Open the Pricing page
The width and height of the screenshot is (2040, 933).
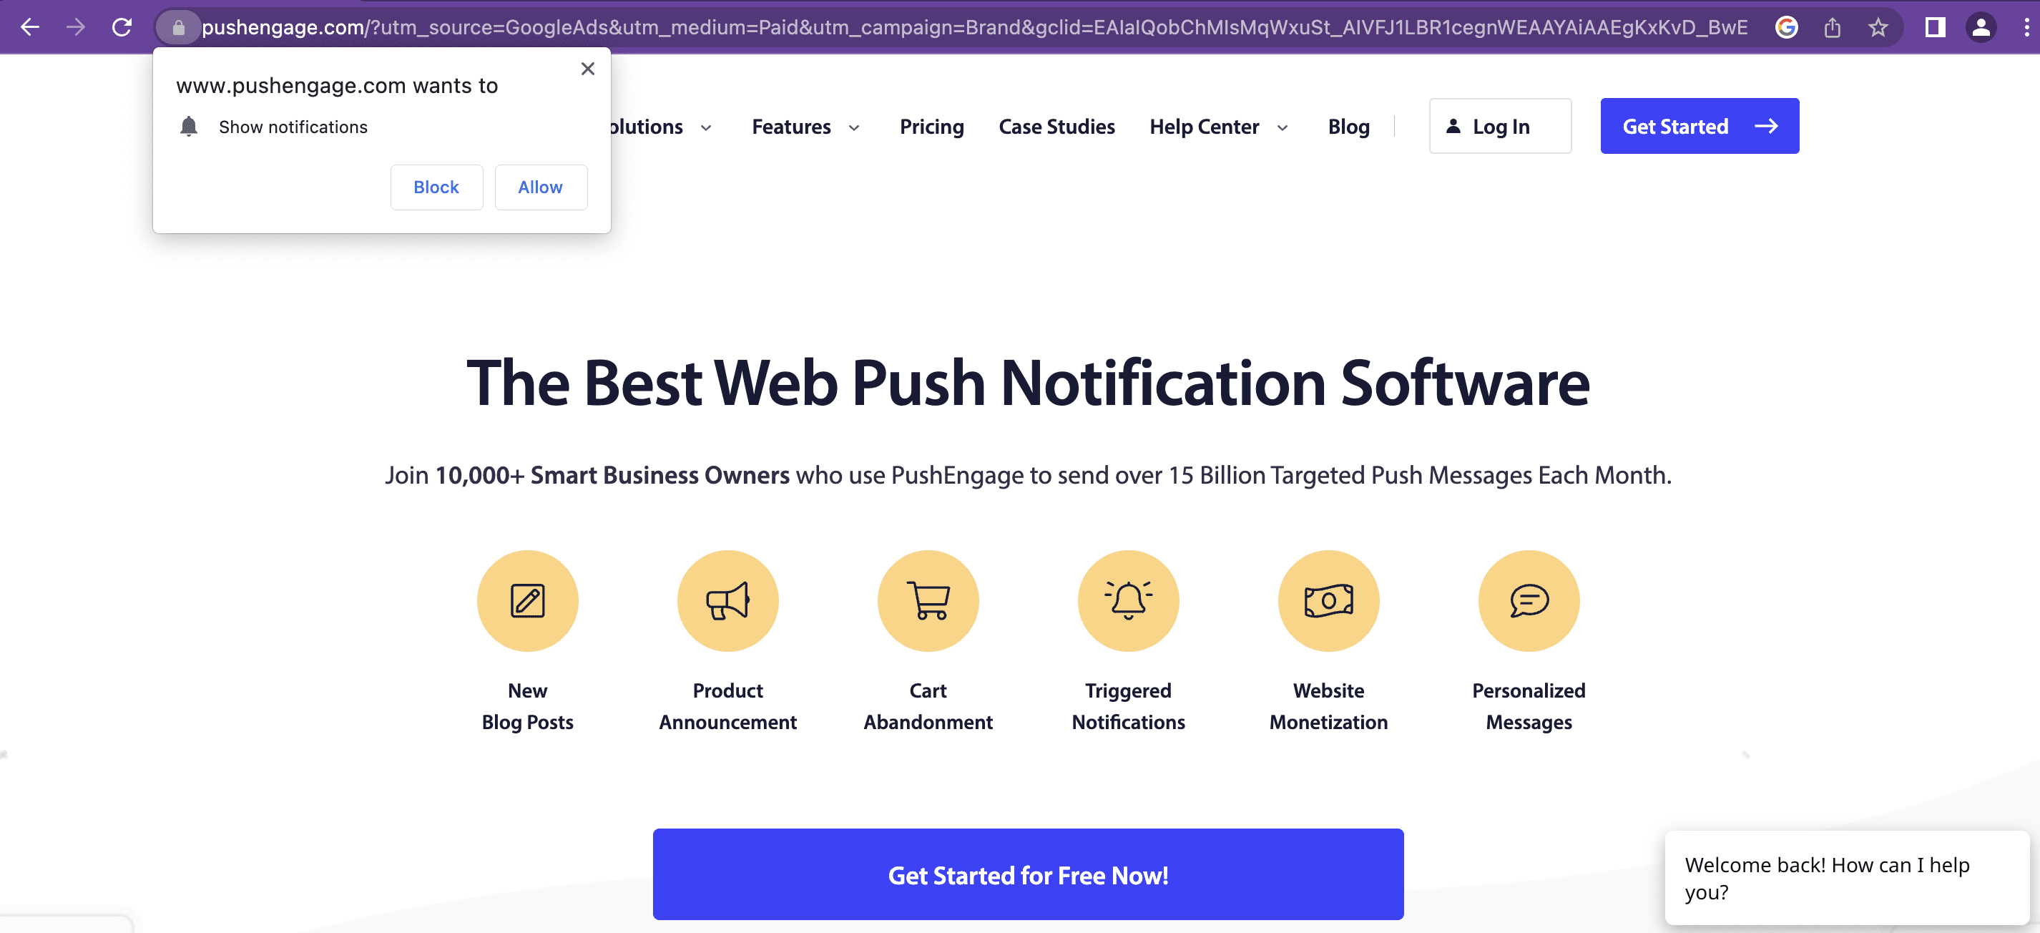931,125
